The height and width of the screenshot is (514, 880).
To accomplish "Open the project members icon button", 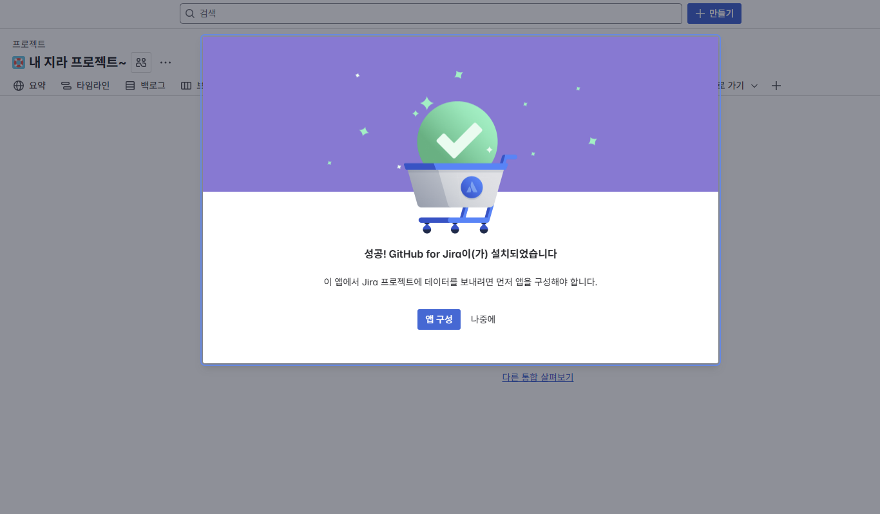I will pyautogui.click(x=141, y=62).
